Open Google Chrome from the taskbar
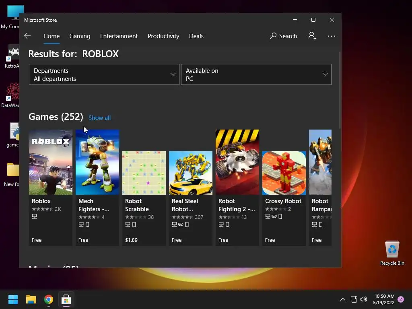Image resolution: width=412 pixels, height=309 pixels. click(49, 299)
